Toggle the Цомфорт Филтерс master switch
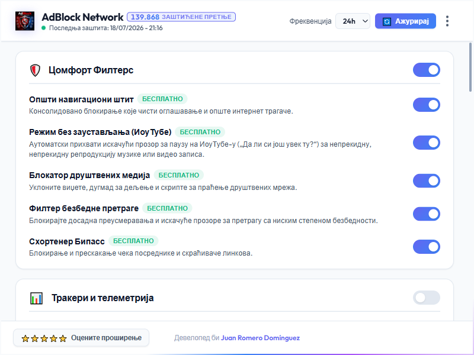This screenshot has width=474, height=355. click(x=426, y=70)
